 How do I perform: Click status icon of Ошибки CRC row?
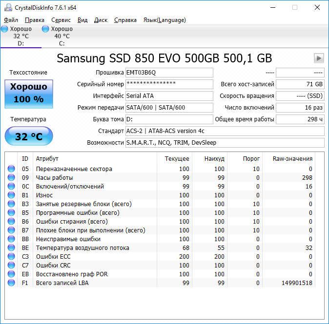click(11, 266)
